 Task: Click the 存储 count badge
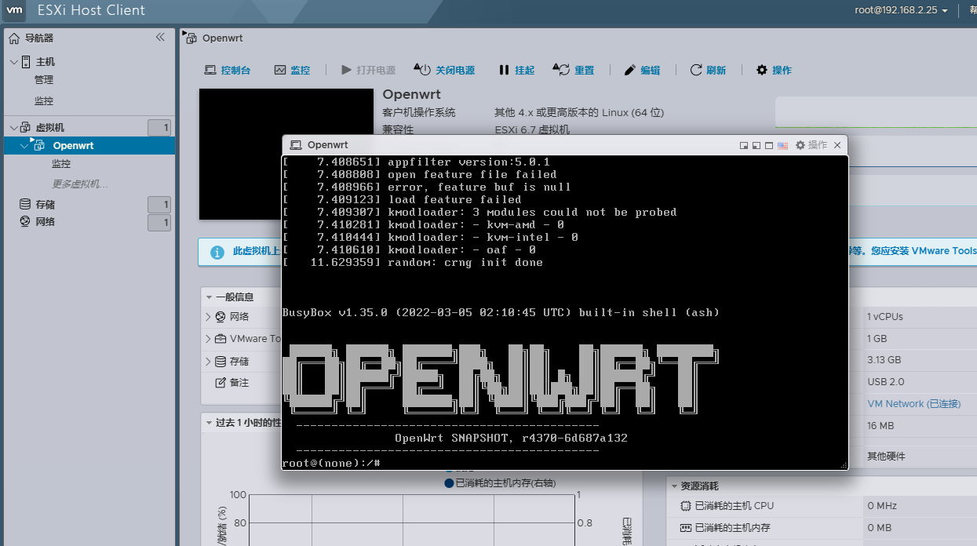pyautogui.click(x=159, y=205)
